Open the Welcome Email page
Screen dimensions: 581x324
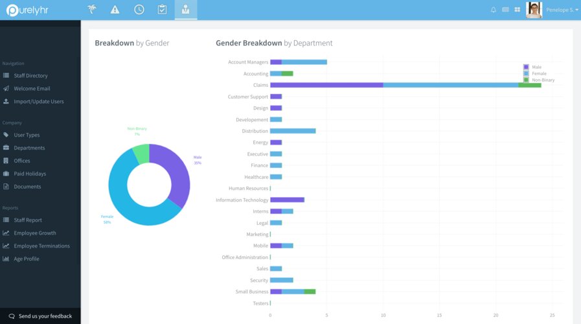(x=32, y=89)
